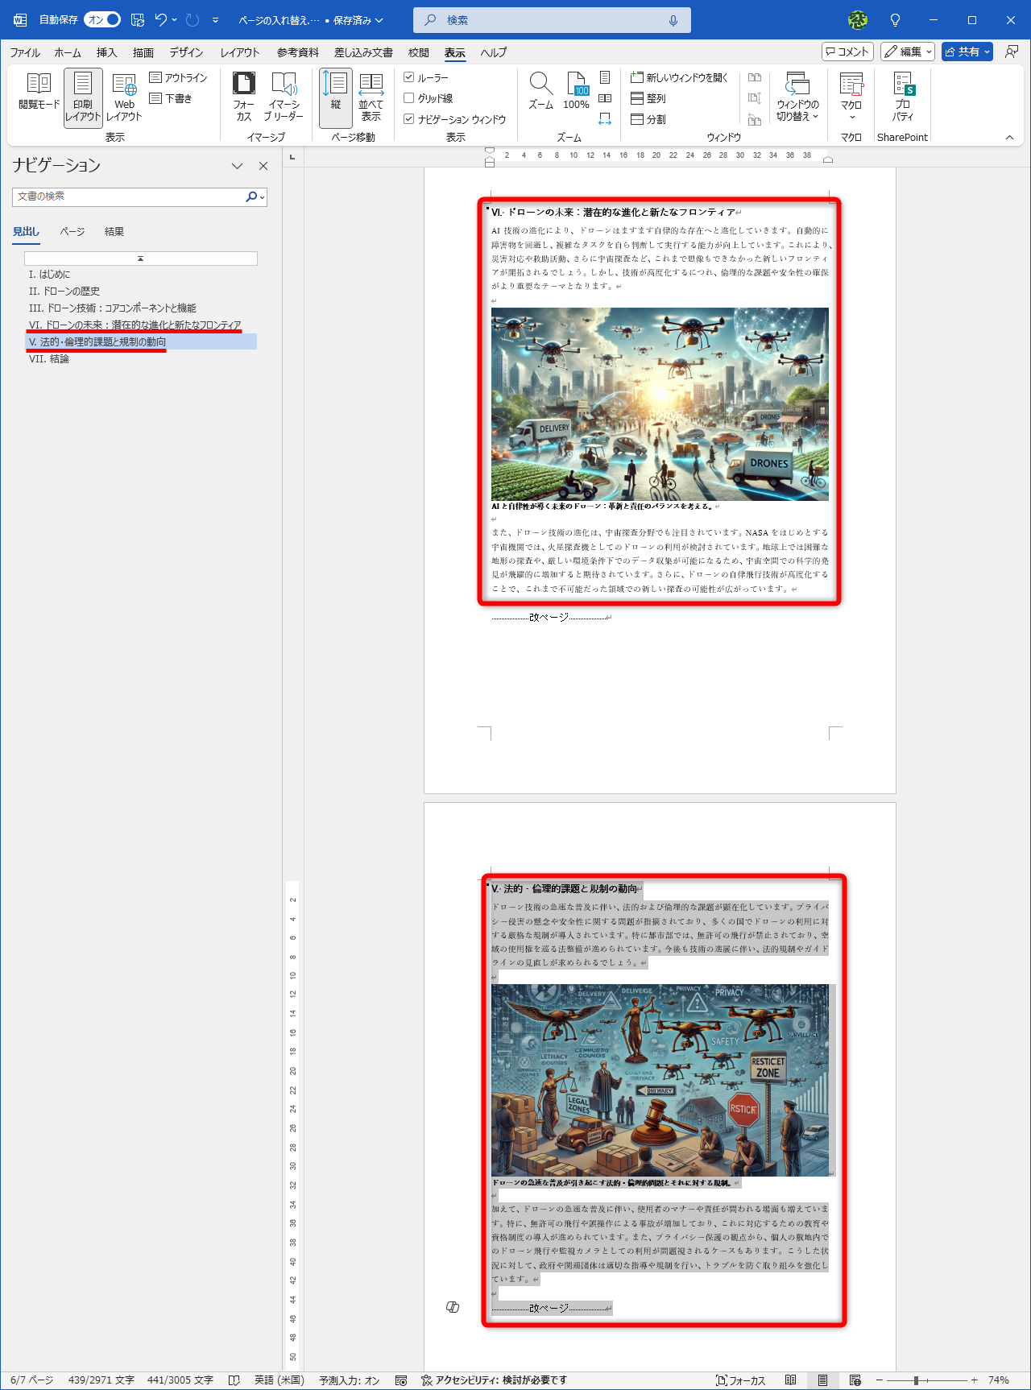Switch to the ページ tab in navigation
Image resolution: width=1031 pixels, height=1390 pixels.
(72, 232)
